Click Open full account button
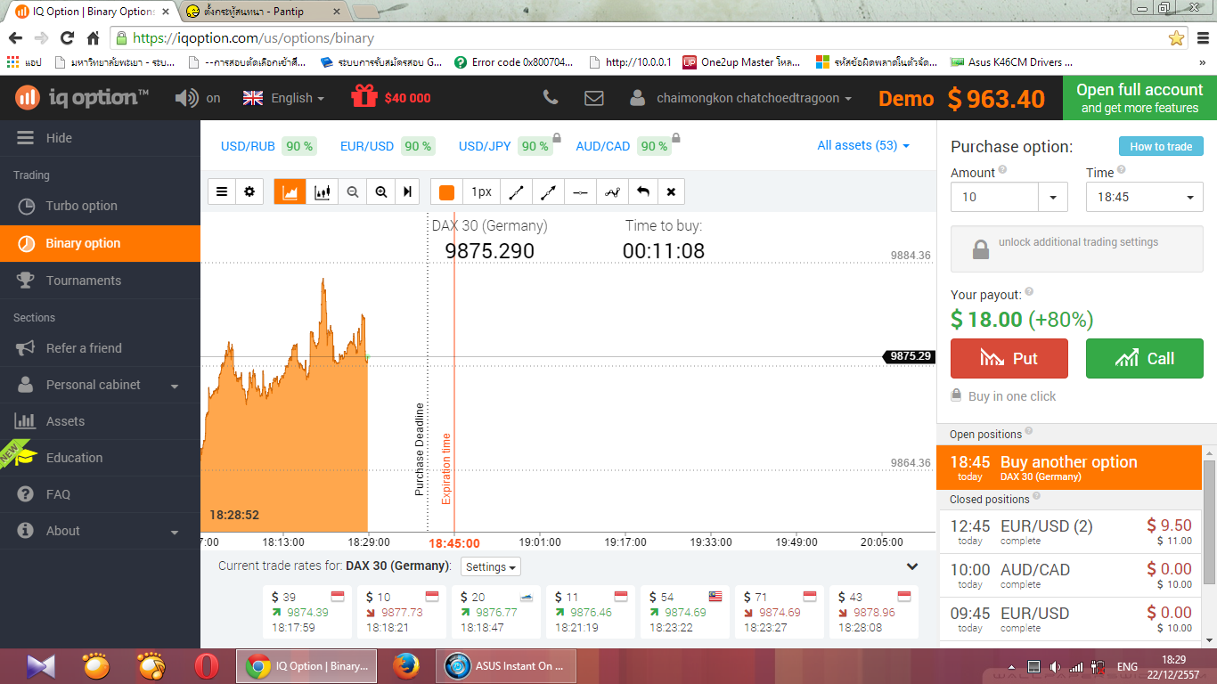The height and width of the screenshot is (684, 1217). pos(1139,98)
